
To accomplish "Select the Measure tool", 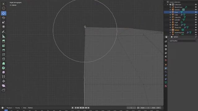I will coord(3,36).
